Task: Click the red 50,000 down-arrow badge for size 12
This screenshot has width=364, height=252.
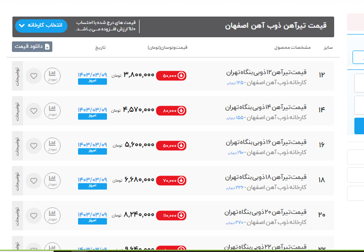Action: [171, 75]
